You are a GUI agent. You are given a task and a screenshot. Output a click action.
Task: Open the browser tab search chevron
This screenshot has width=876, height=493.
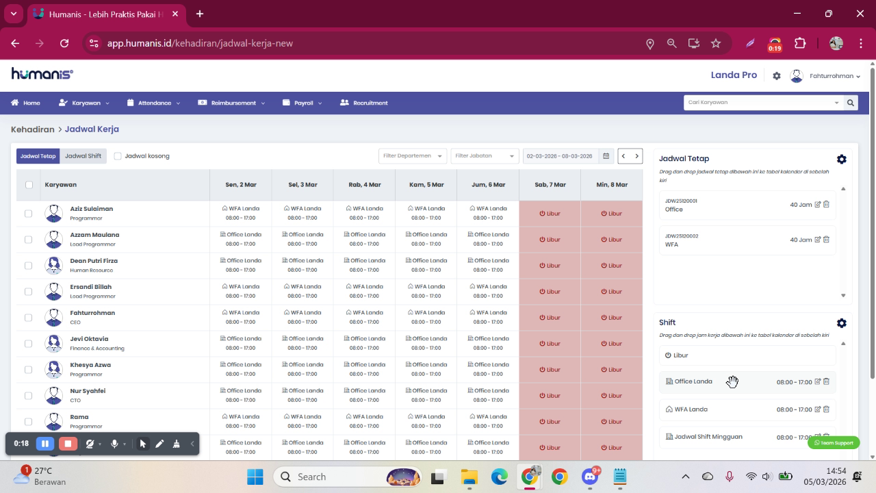(13, 14)
